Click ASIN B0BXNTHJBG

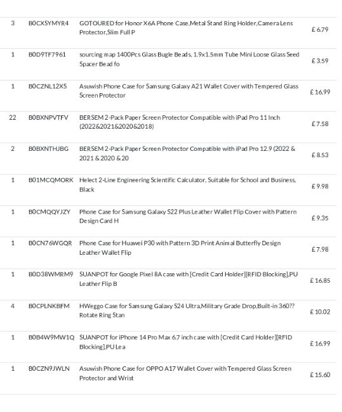point(48,149)
